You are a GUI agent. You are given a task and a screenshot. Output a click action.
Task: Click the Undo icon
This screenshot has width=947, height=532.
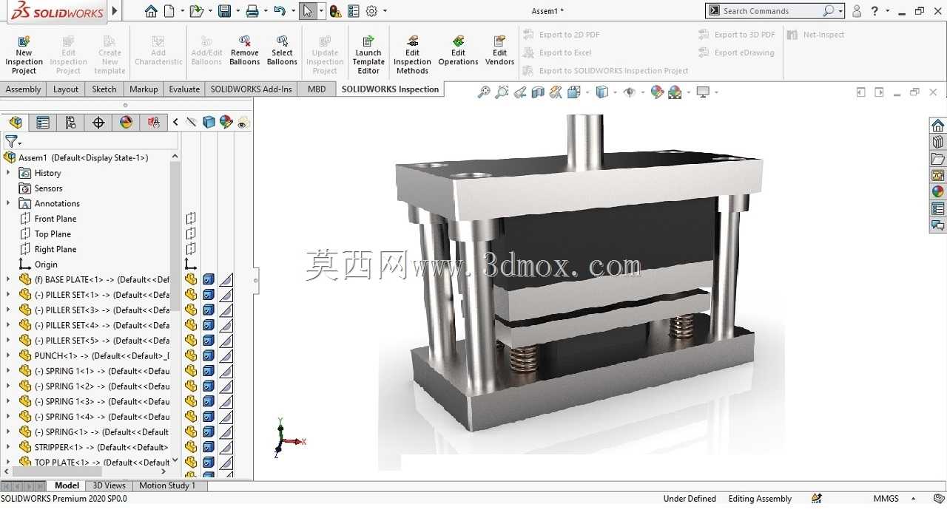coord(279,11)
